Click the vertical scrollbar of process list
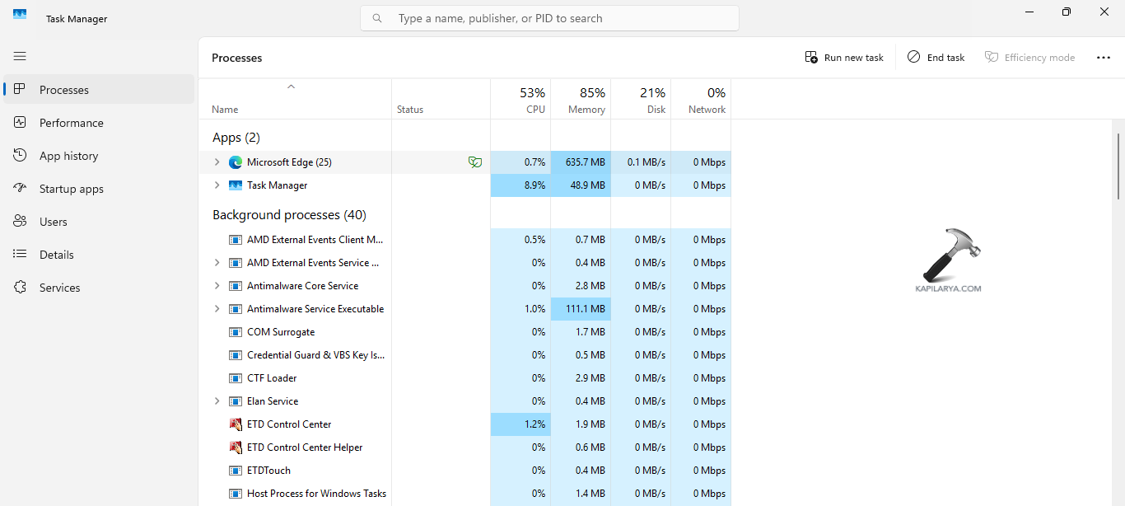 1118,165
